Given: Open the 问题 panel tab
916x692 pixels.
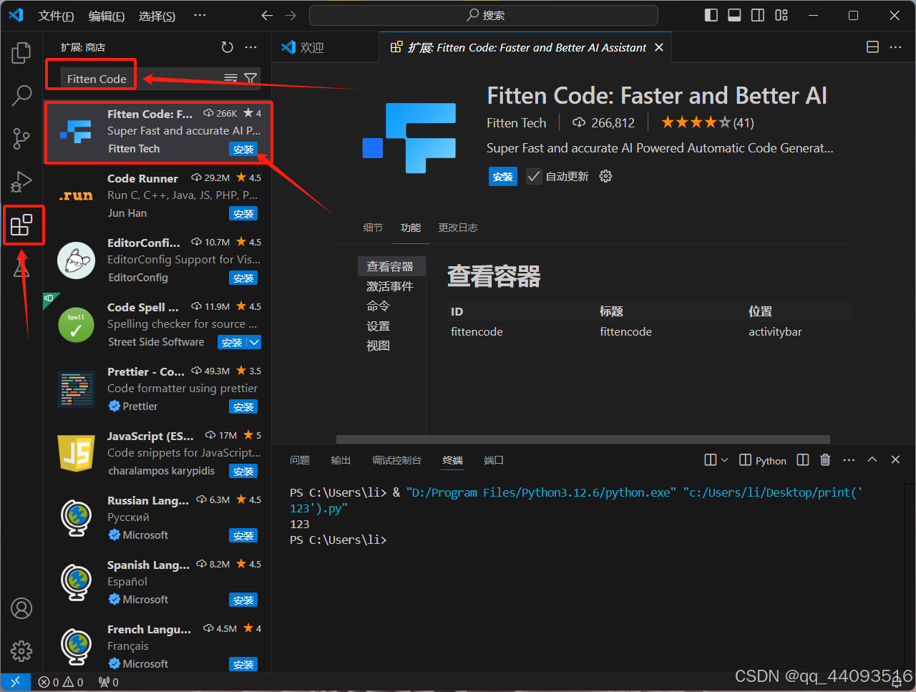Looking at the screenshot, I should (300, 460).
